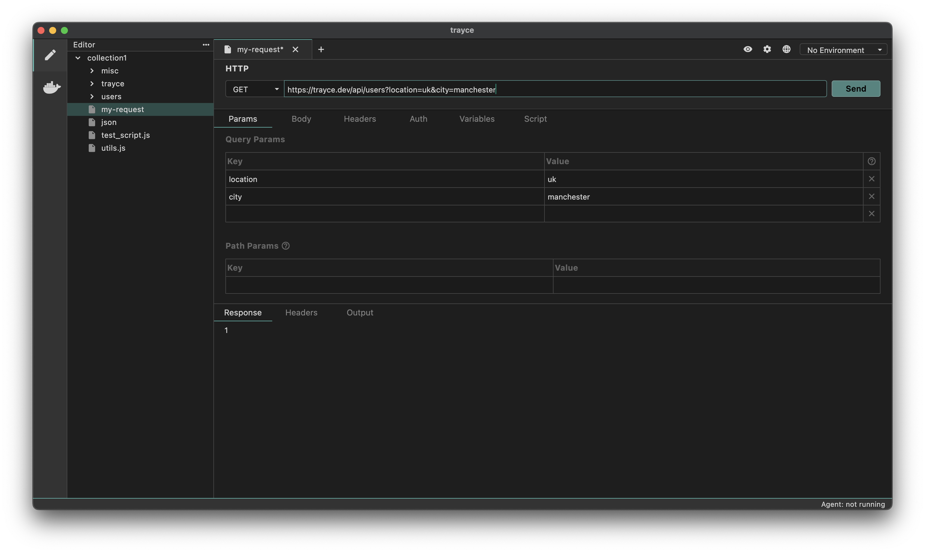Open settings gear icon
Screen dimensions: 925x553
coord(767,49)
